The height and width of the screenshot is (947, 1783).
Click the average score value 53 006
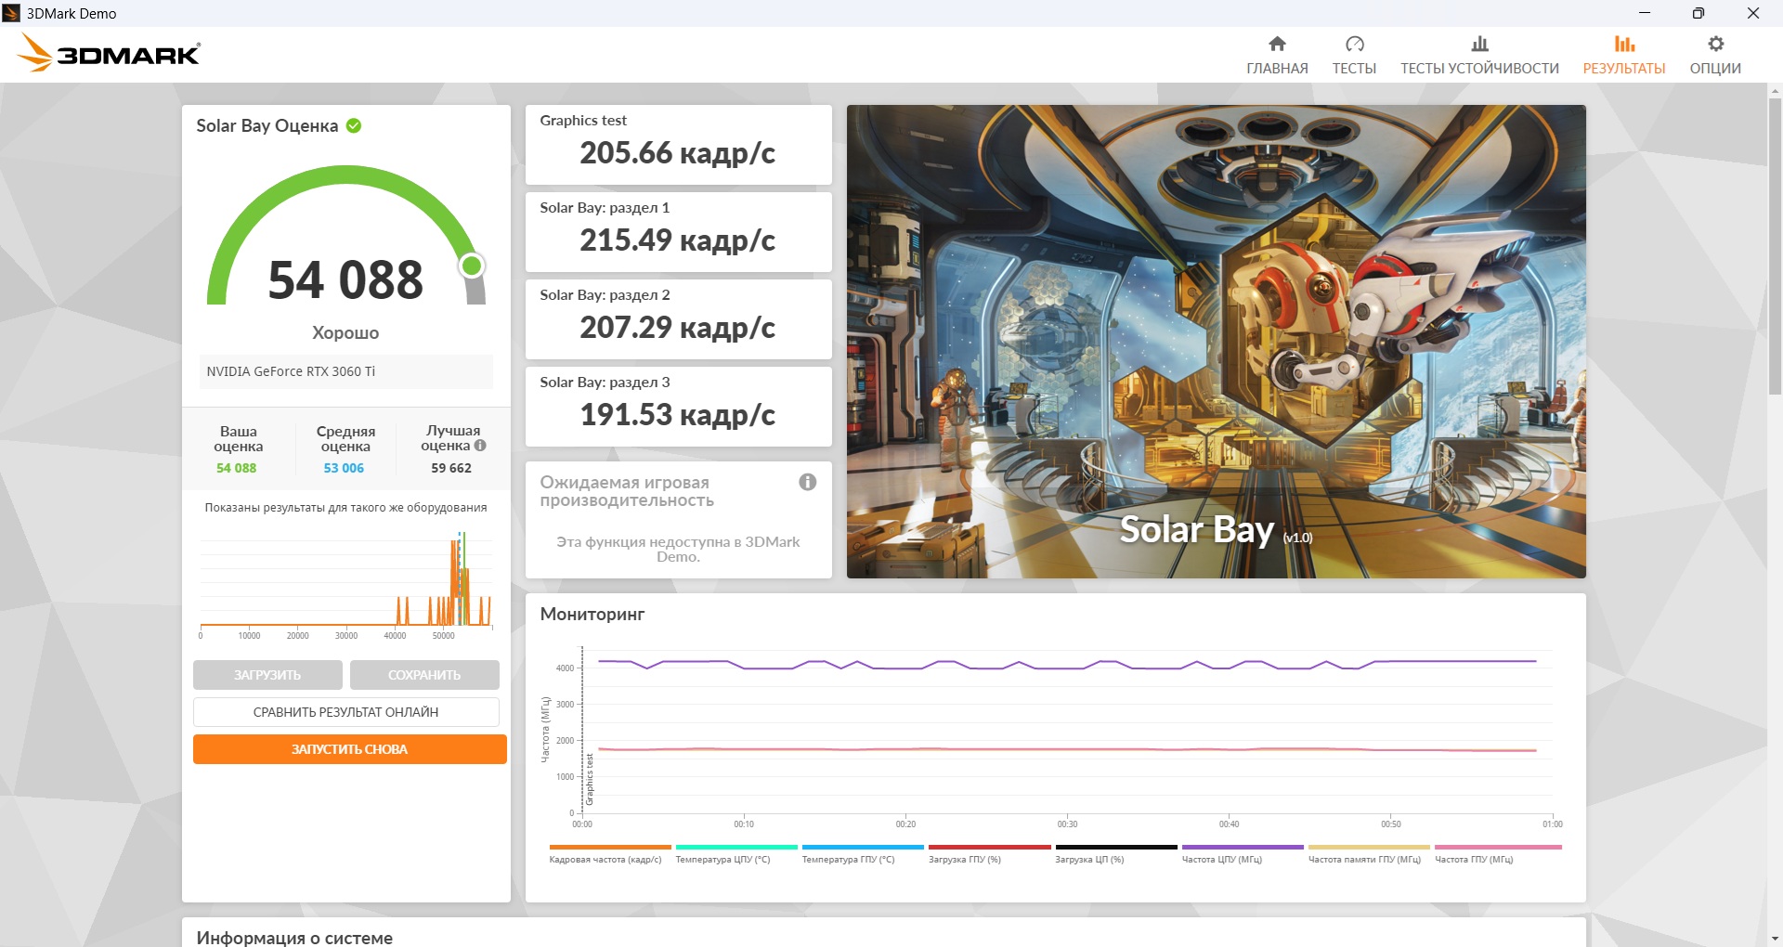344,468
